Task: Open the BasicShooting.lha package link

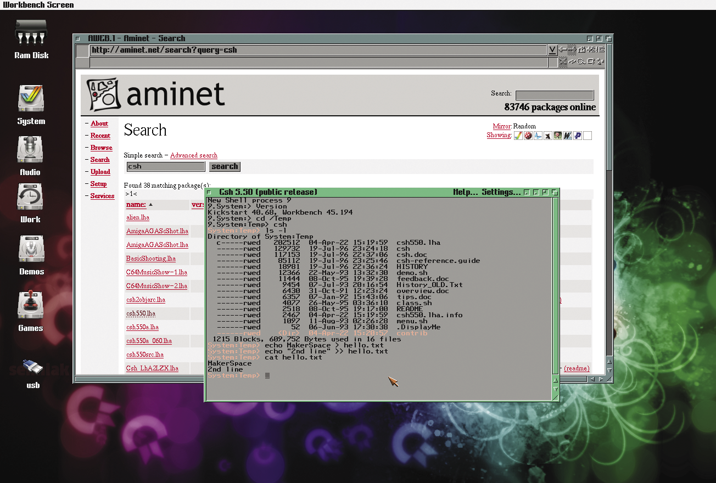Action: coord(151,259)
